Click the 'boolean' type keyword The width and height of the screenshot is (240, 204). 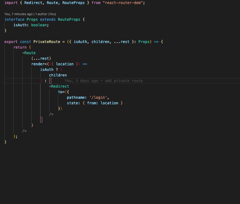click(x=39, y=25)
